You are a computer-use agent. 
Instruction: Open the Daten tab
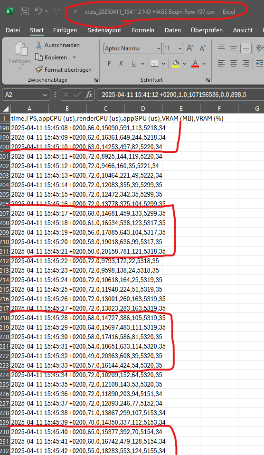pyautogui.click(x=173, y=30)
